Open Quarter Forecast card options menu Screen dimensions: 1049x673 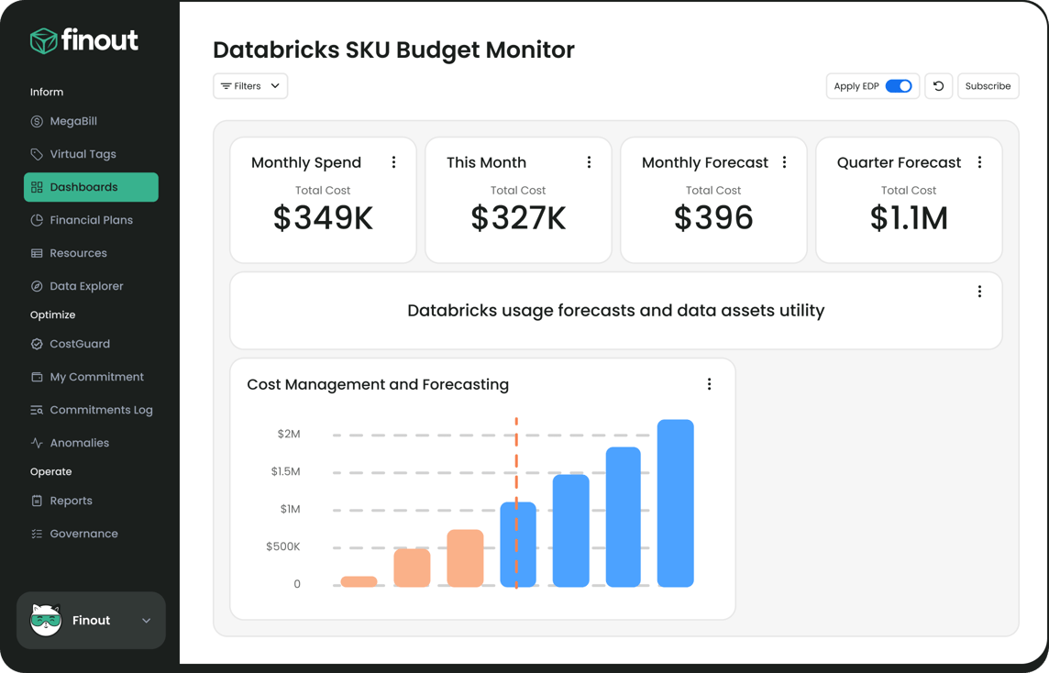click(x=979, y=162)
